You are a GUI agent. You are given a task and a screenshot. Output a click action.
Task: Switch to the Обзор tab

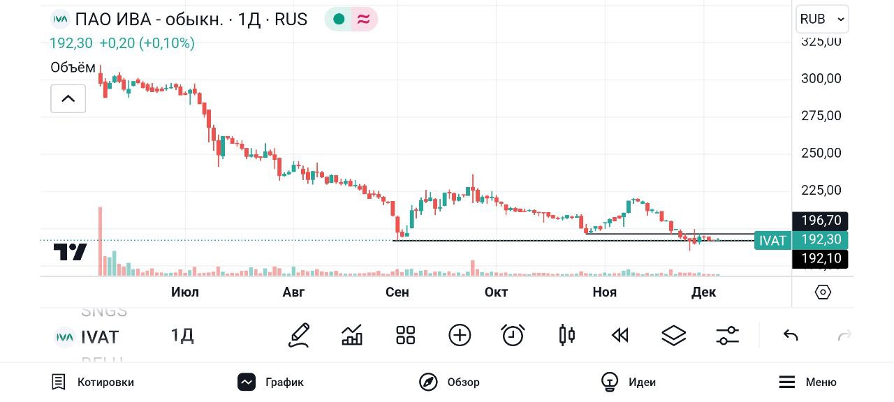click(449, 382)
